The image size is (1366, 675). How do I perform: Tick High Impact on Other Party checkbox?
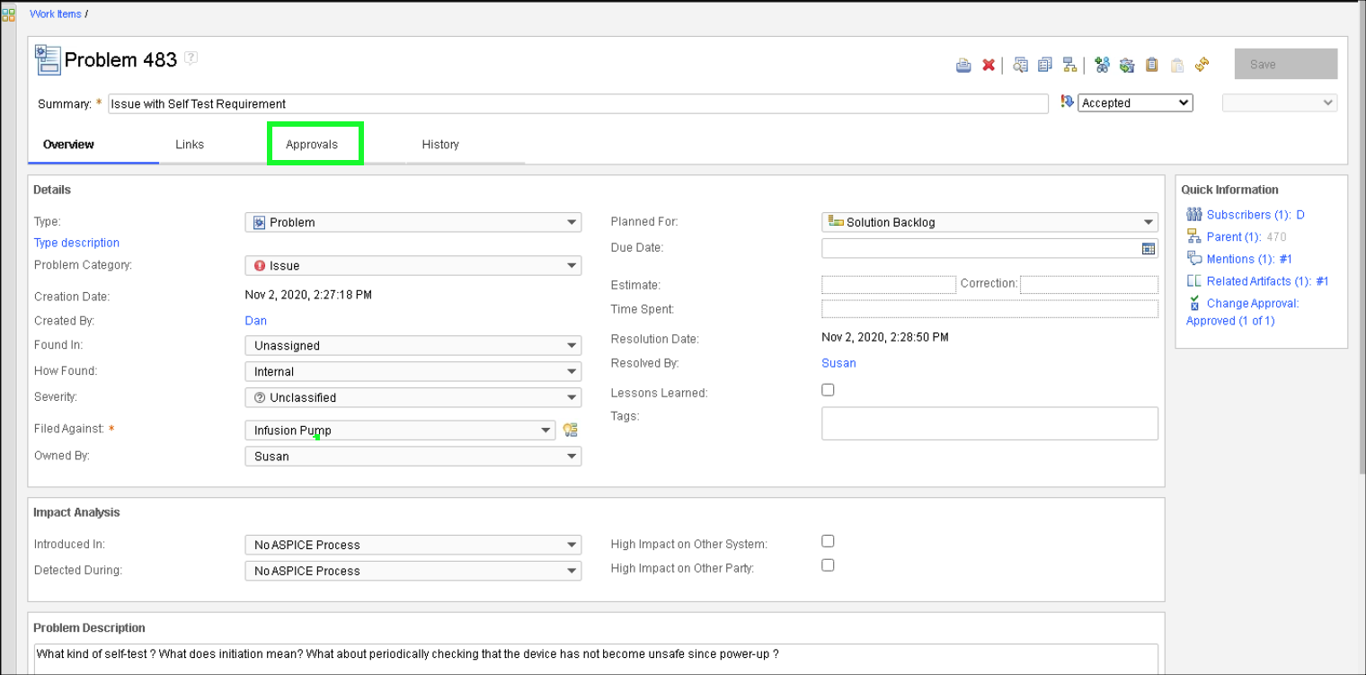[828, 565]
